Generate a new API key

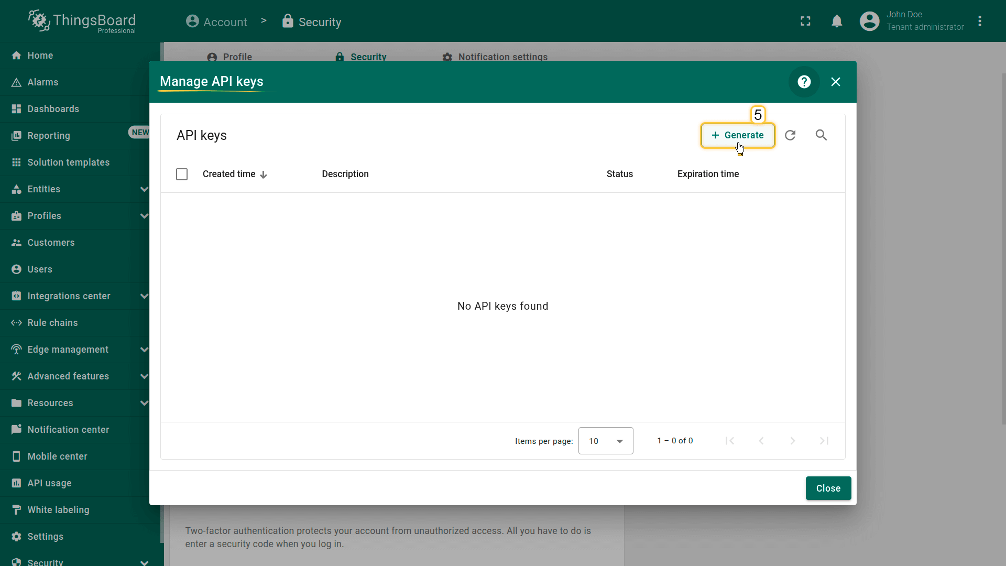(x=738, y=135)
